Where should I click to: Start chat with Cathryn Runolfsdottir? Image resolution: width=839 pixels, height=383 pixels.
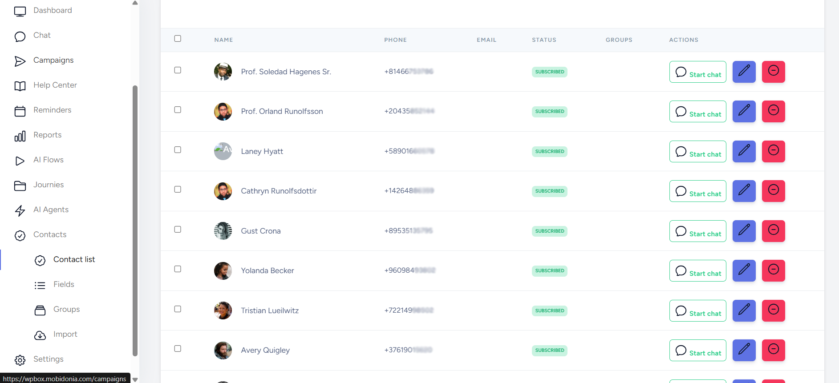(697, 191)
